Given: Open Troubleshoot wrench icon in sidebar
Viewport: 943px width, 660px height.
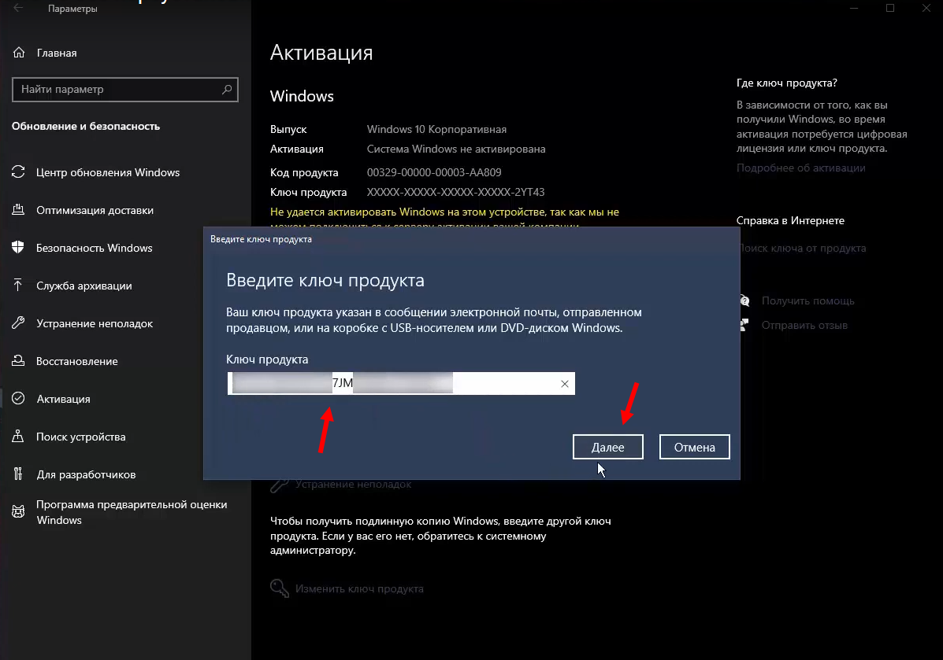Looking at the screenshot, I should [x=19, y=323].
